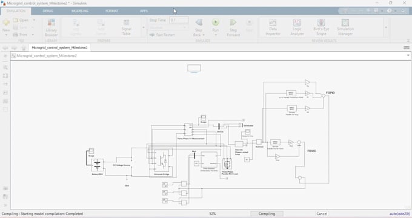Select the Three-Phase Parallel RLC Load block

pyautogui.click(x=227, y=165)
